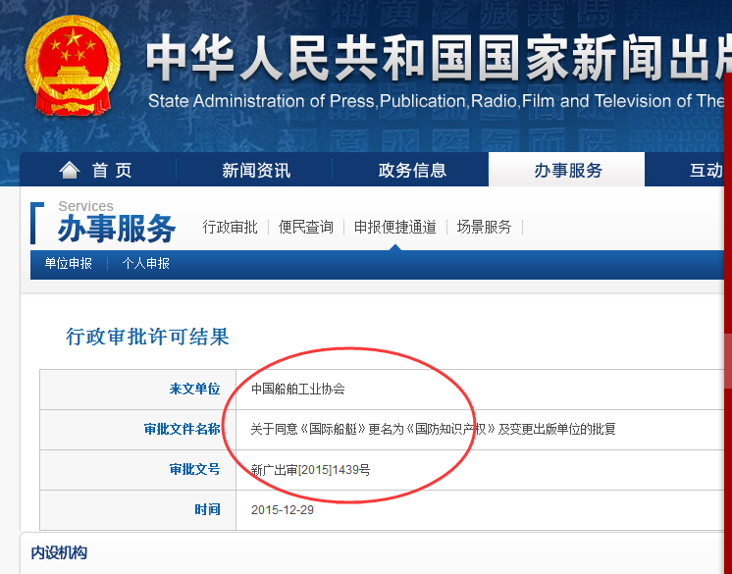This screenshot has height=574, width=732.
Task: Open the 场景服务 link
Action: (484, 227)
